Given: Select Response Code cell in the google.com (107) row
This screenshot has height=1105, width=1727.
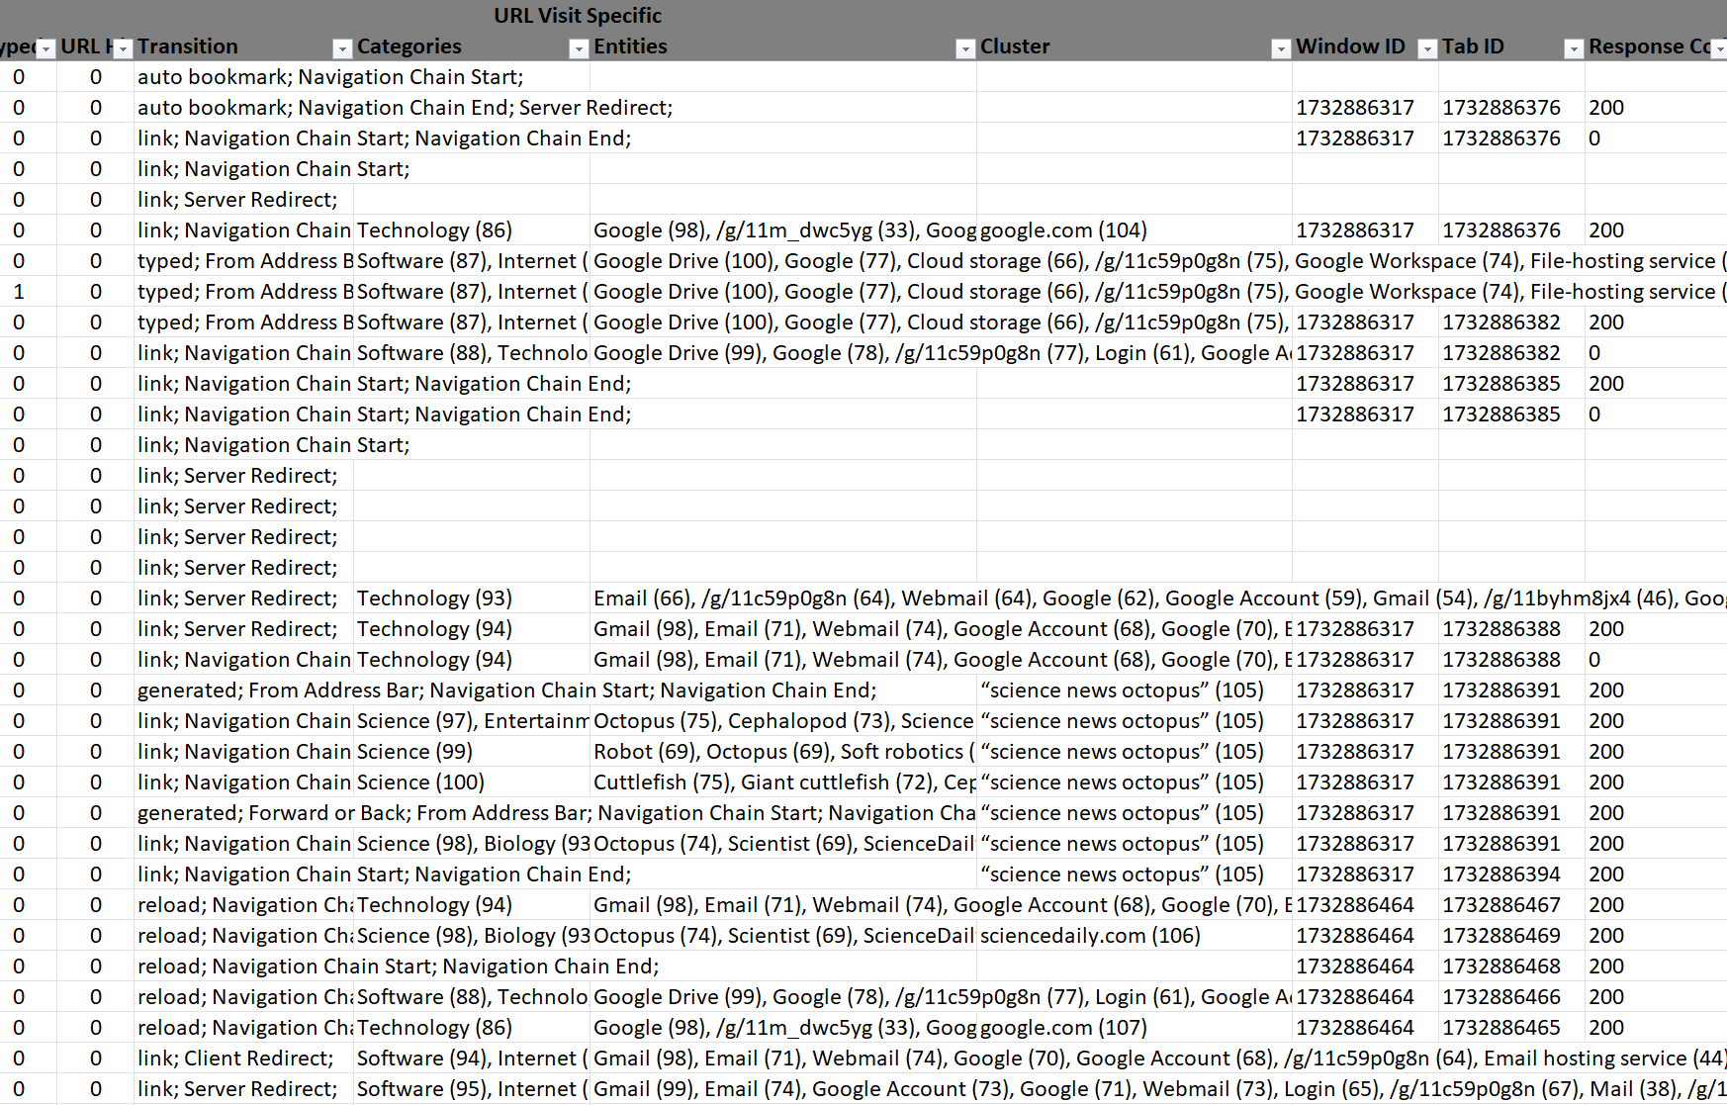Looking at the screenshot, I should coord(1656,1028).
